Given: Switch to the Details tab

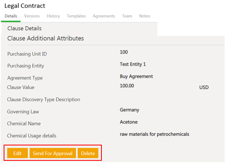Looking at the screenshot, I should click(x=11, y=16).
